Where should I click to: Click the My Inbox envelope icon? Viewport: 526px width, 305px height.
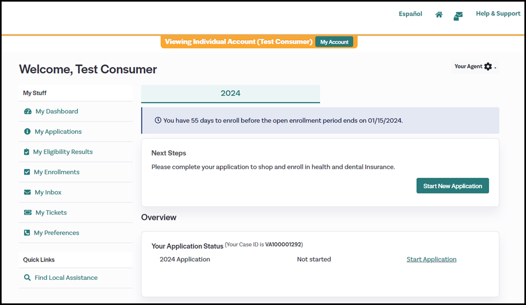[27, 192]
